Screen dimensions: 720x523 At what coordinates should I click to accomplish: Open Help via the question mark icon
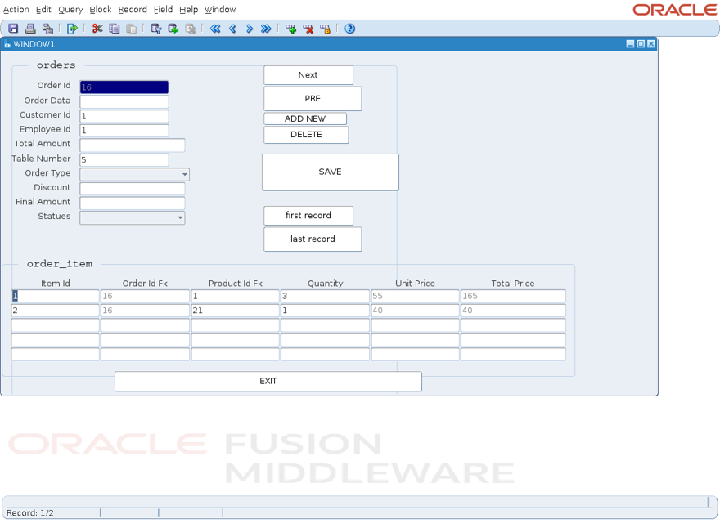(350, 29)
